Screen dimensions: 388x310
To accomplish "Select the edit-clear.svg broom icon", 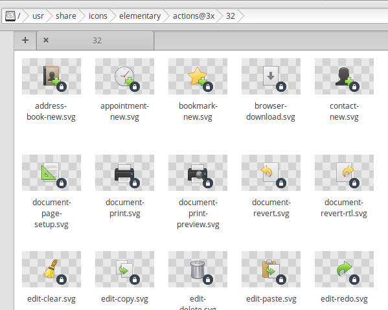I will pyautogui.click(x=51, y=269).
